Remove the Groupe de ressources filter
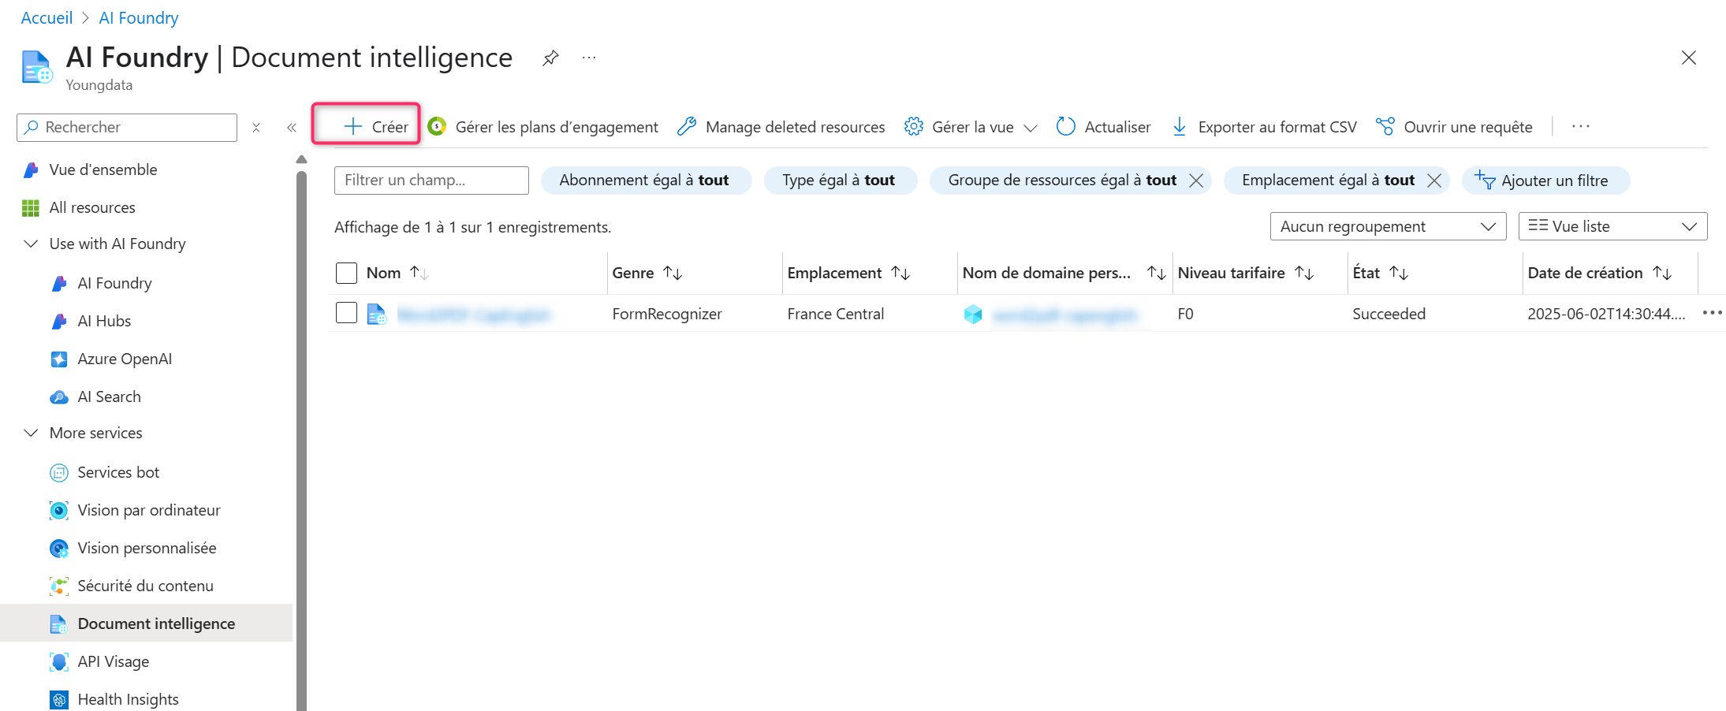 tap(1196, 181)
